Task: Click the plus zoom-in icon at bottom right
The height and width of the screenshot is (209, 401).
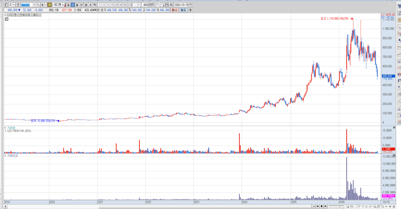Action: coord(390,206)
